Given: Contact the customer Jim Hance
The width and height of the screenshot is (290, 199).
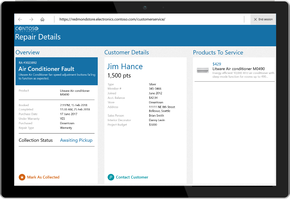Looking at the screenshot, I should tap(132, 177).
